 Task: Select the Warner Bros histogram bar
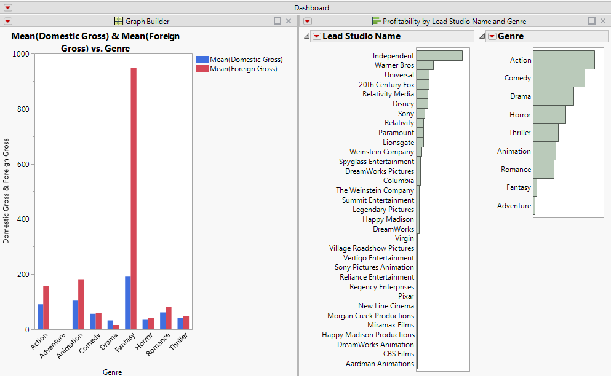pyautogui.click(x=425, y=65)
